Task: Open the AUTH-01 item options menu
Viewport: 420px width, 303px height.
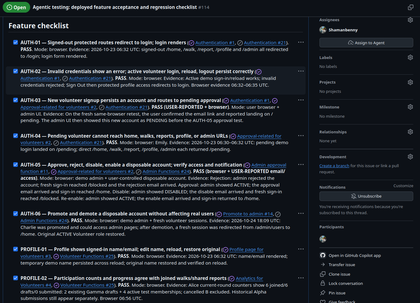Action: [x=301, y=42]
